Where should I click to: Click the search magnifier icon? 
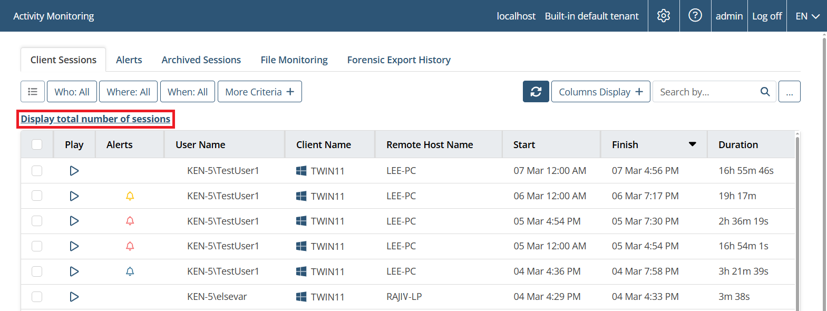pos(765,92)
